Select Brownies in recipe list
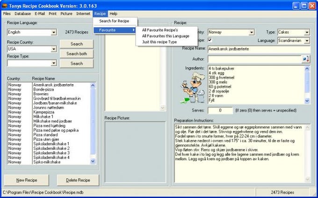Screen dimensions: 318x198 click(x=41, y=94)
